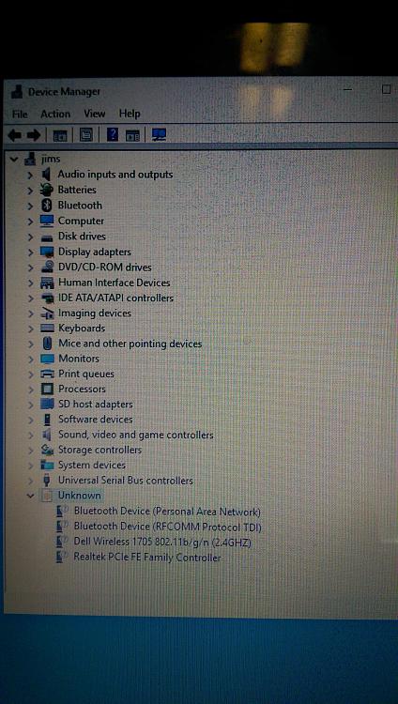Click the action pane toolbar icon
Screen dimensions: 398x704
(133, 135)
